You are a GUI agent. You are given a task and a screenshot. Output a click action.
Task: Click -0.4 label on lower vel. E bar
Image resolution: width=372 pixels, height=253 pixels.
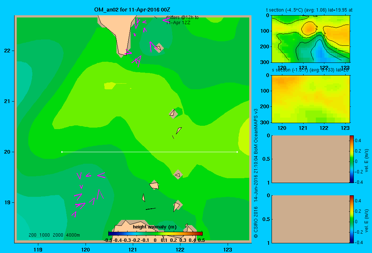tap(359, 243)
